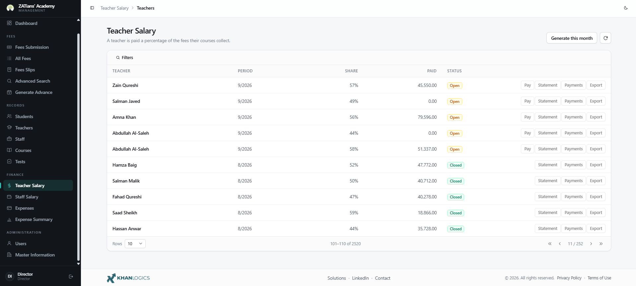Expand the Filters section

125,58
